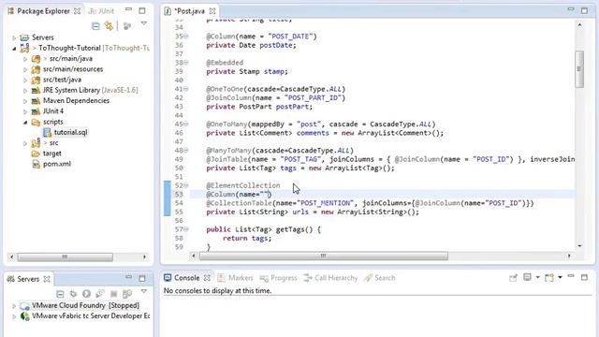Click the Publish to server icon
599x337 pixels.
[x=127, y=294]
